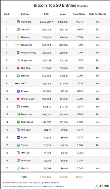Click the purple Kraken logo icon
The image size is (110, 189).
click(x=18, y=91)
